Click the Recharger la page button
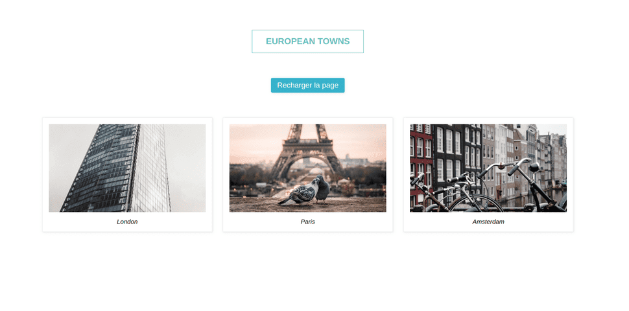The width and height of the screenshot is (629, 311). (x=307, y=86)
